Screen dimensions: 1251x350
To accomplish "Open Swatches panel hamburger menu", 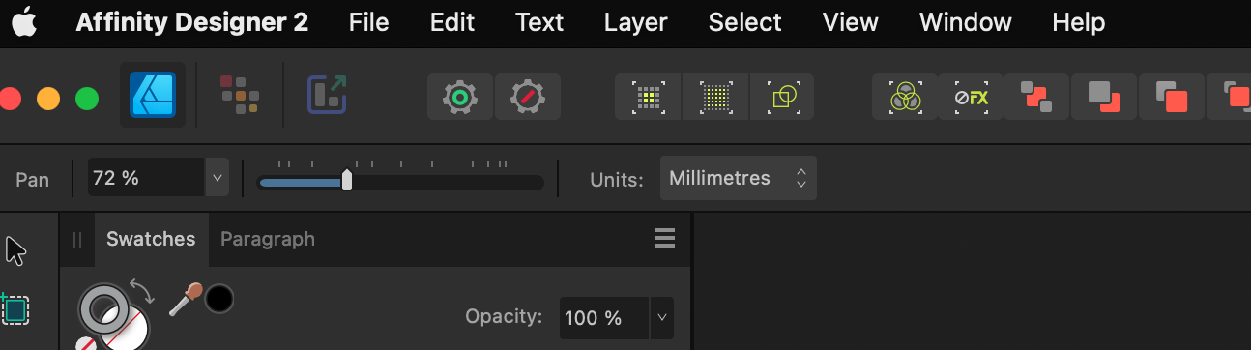I will pos(664,239).
